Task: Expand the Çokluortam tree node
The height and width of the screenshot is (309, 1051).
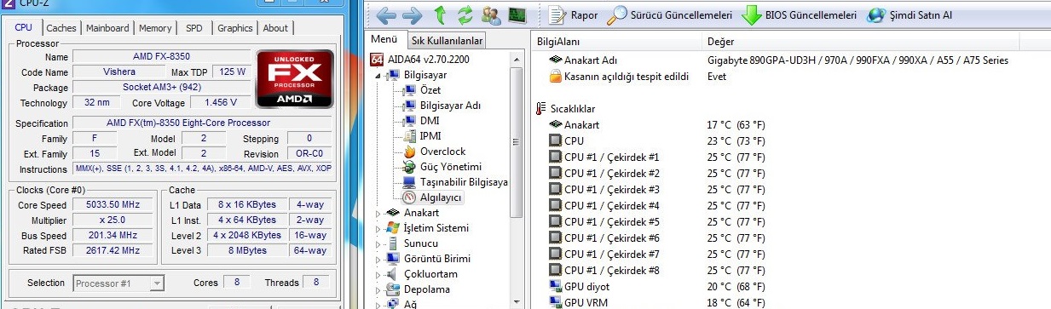Action: 379,274
